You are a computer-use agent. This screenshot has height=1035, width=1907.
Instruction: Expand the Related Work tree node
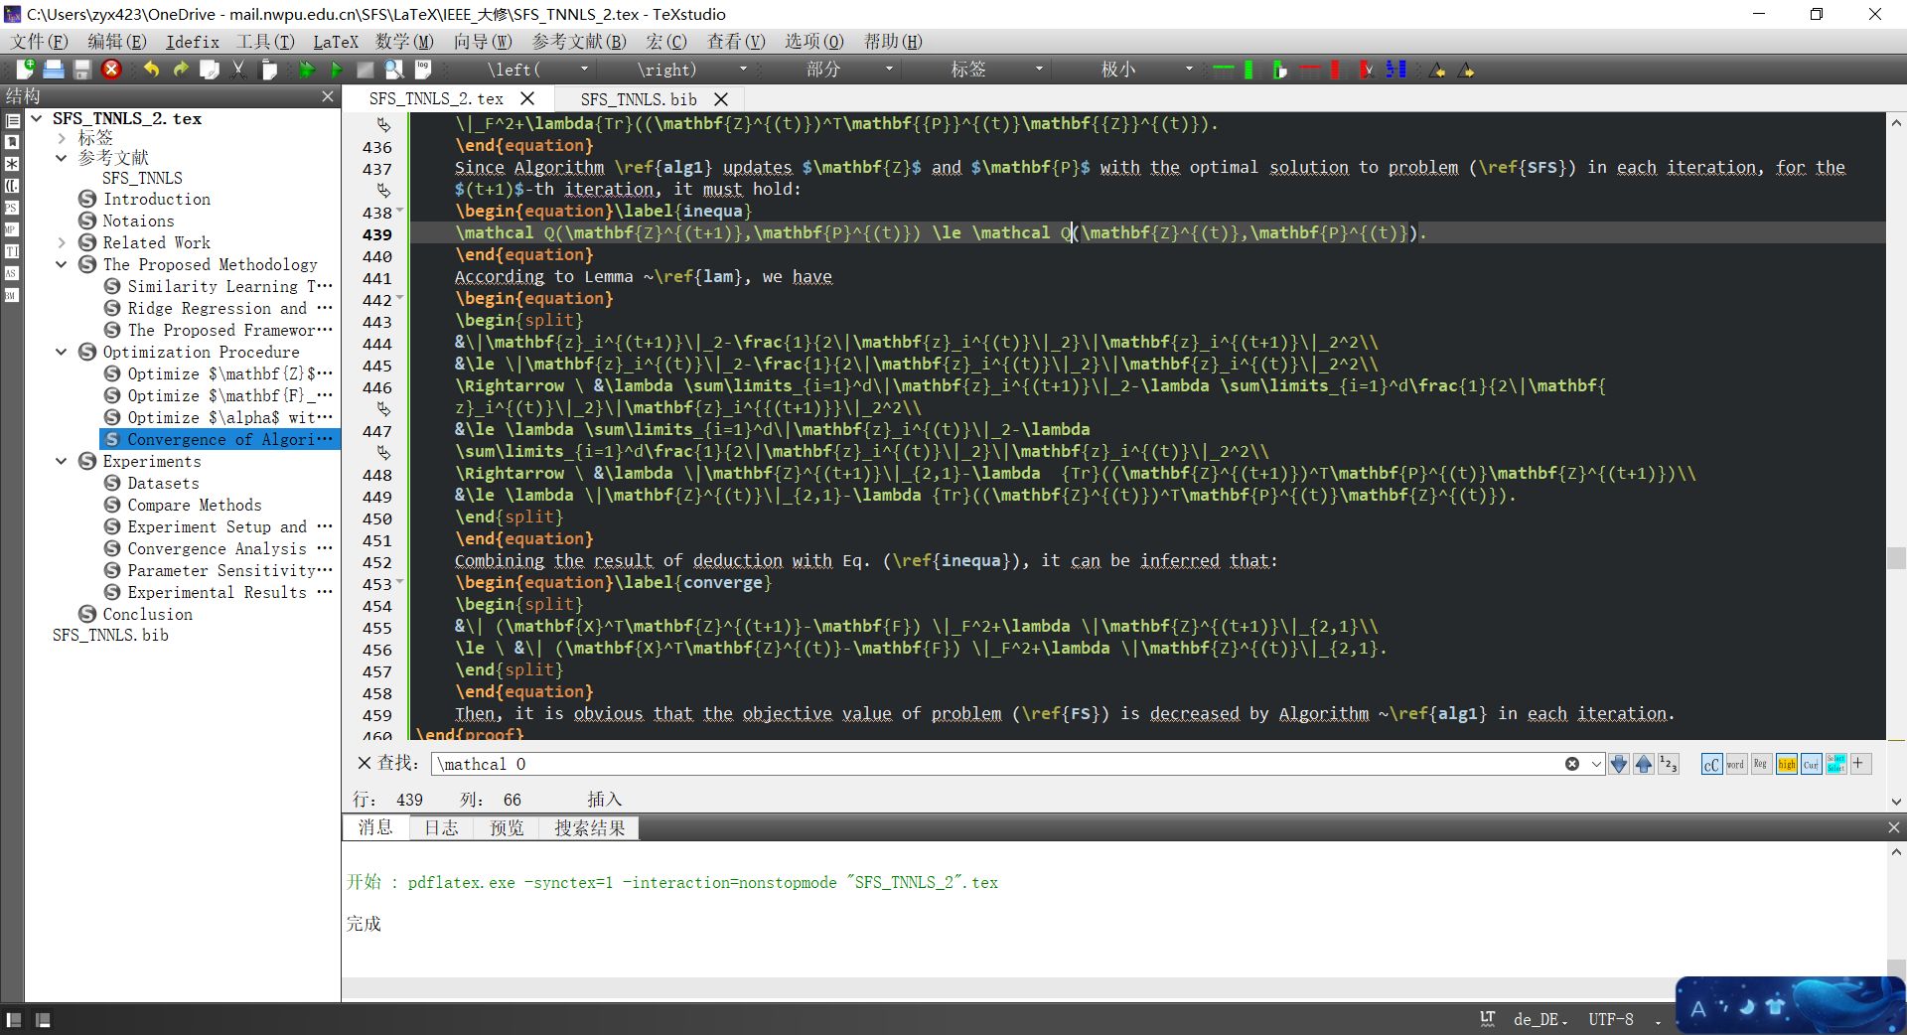pos(62,242)
